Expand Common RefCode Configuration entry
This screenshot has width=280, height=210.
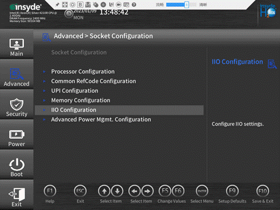(x=94, y=82)
